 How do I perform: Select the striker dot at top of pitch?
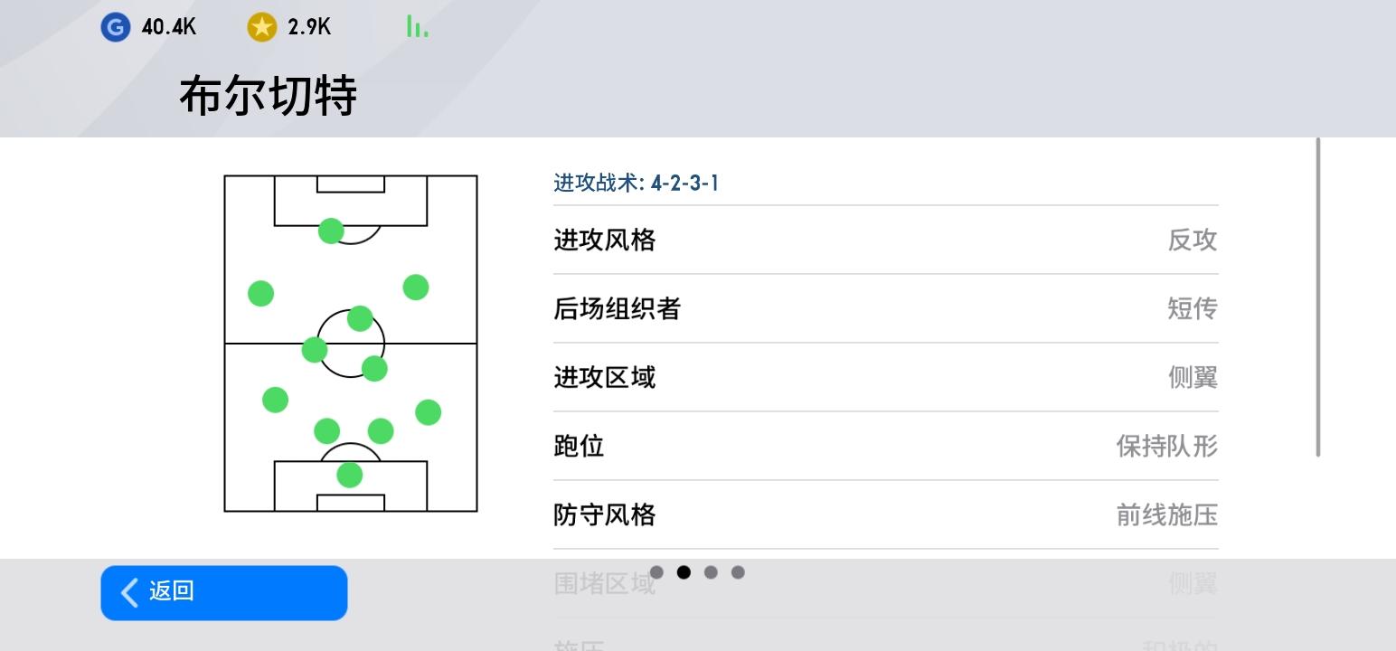pos(332,231)
